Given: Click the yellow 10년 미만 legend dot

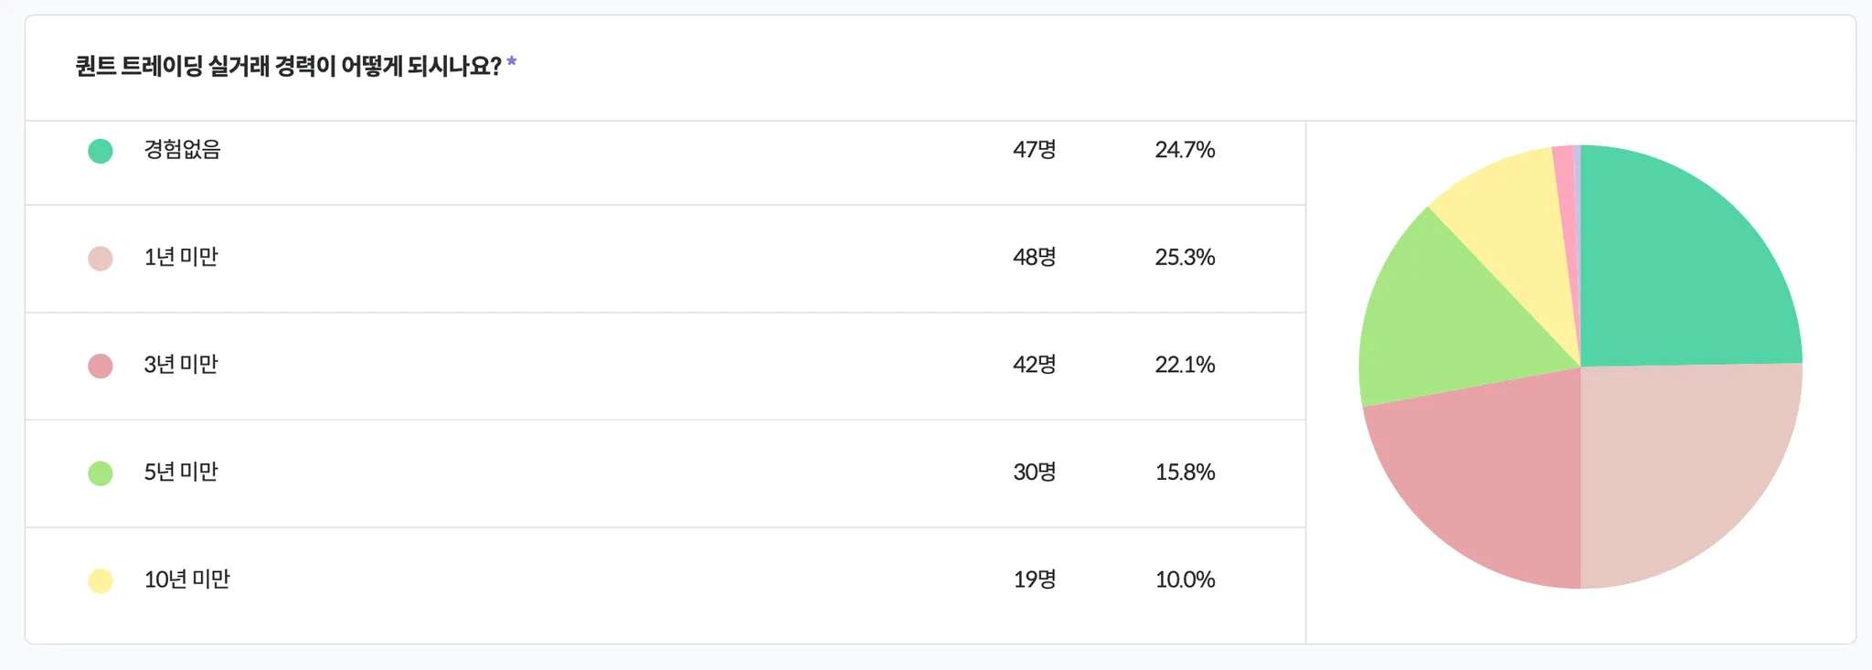Looking at the screenshot, I should (x=101, y=580).
